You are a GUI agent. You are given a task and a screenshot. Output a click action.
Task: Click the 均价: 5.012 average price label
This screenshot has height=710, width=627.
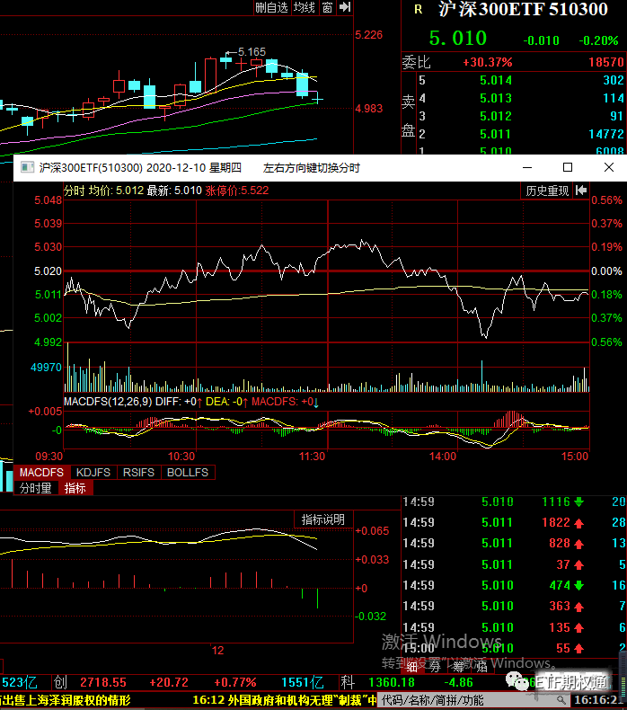click(x=116, y=191)
